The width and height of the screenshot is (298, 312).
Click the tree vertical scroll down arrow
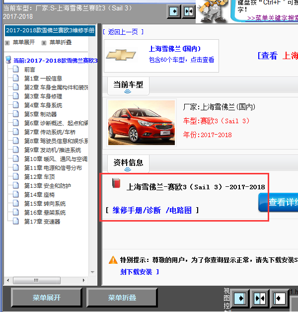click(x=92, y=272)
